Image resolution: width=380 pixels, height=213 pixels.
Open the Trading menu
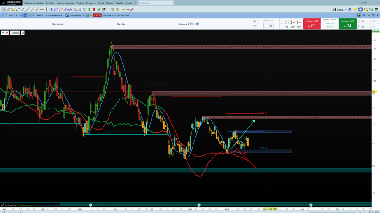coord(80,3)
